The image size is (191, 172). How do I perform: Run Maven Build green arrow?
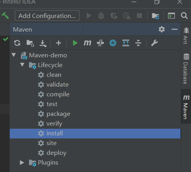(x=75, y=43)
